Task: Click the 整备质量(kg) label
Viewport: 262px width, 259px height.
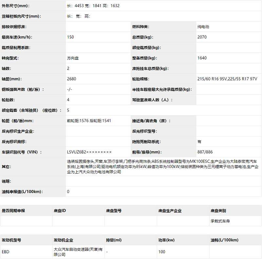Action: 145,58
